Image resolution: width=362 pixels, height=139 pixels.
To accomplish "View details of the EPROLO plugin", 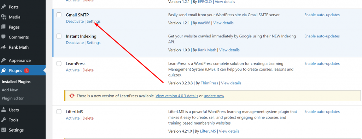I will [225, 2].
